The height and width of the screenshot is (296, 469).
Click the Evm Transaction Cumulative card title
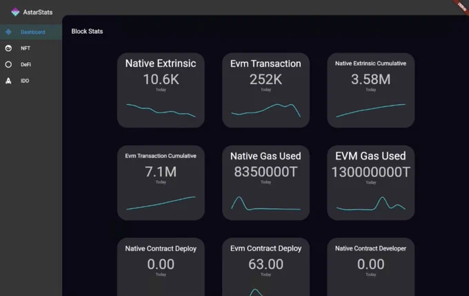tap(161, 156)
